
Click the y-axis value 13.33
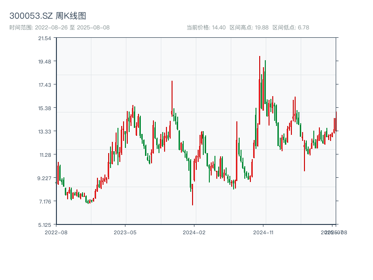(44, 132)
